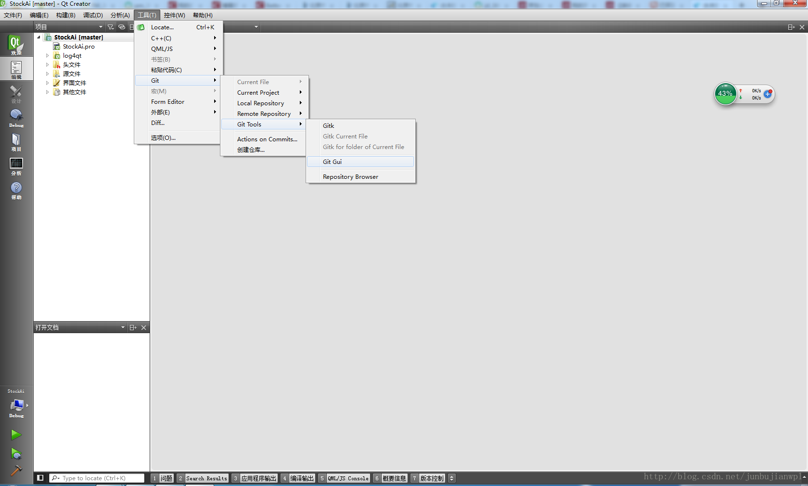Close the editor split view
Viewport: 808px width, 486px height.
click(x=802, y=27)
